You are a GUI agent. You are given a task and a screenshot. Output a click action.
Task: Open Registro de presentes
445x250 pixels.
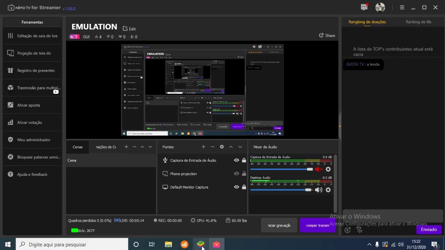click(x=32, y=70)
